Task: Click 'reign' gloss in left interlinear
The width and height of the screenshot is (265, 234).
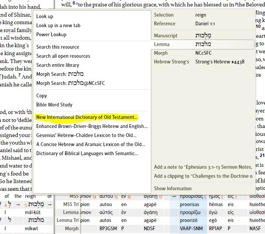Action: [x=30, y=196]
